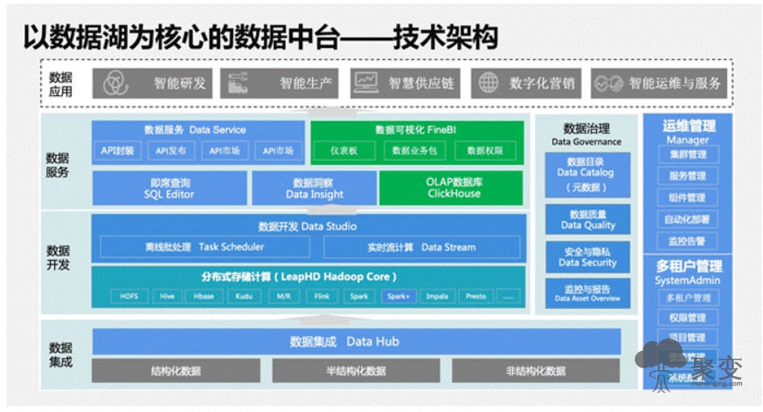Click the 数据服务 Data Service header
This screenshot has width=763, height=412.
pyautogui.click(x=195, y=130)
